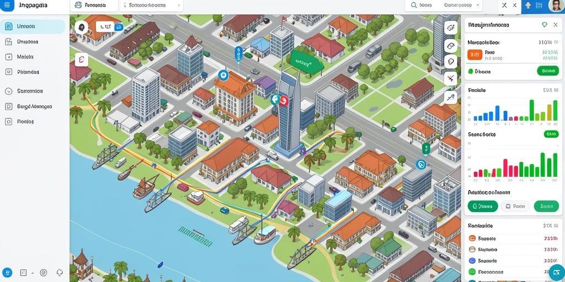Toggle the green 'Dhoeo' status dot

pos(470,72)
